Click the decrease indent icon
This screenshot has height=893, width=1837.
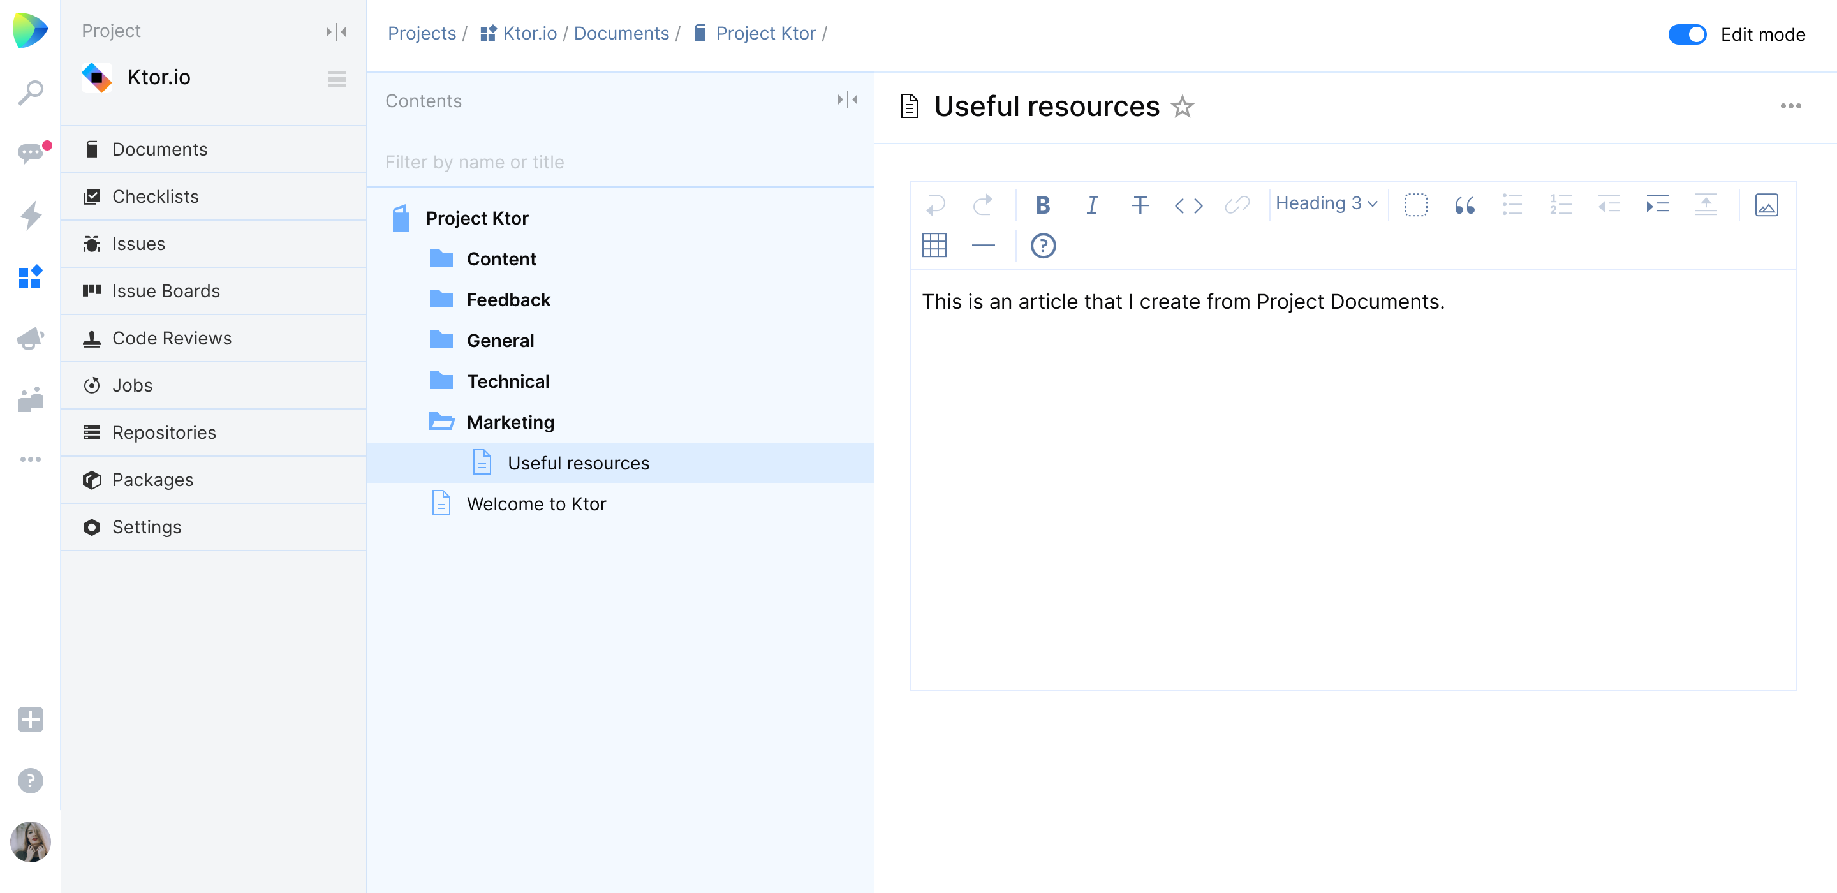pos(1608,205)
